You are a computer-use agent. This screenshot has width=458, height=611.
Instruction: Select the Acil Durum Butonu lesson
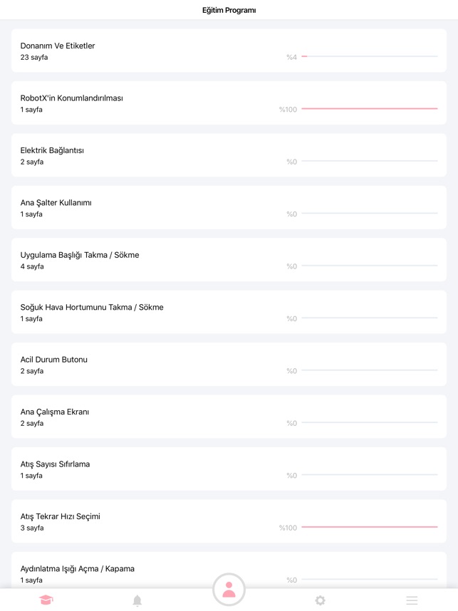[229, 364]
